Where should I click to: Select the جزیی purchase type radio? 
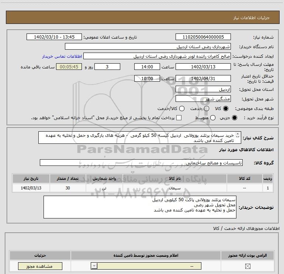pyautogui.click(x=235, y=118)
